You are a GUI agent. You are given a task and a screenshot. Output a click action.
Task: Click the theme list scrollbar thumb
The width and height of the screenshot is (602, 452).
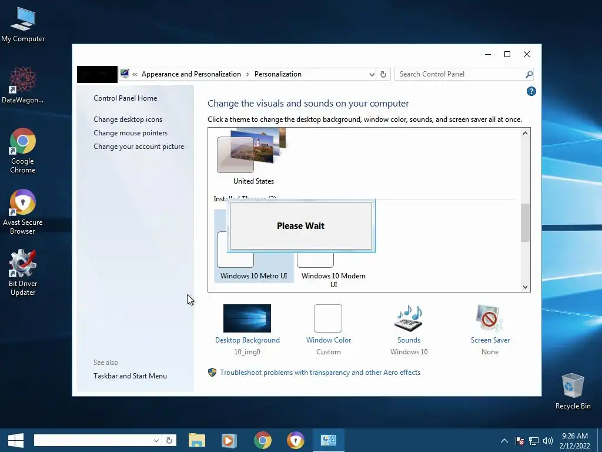(x=525, y=223)
